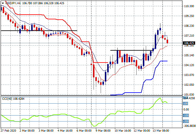Click the chart menu triangle beside USDJPY,H4
This screenshot has width=196, height=134.
(x=3, y=3)
